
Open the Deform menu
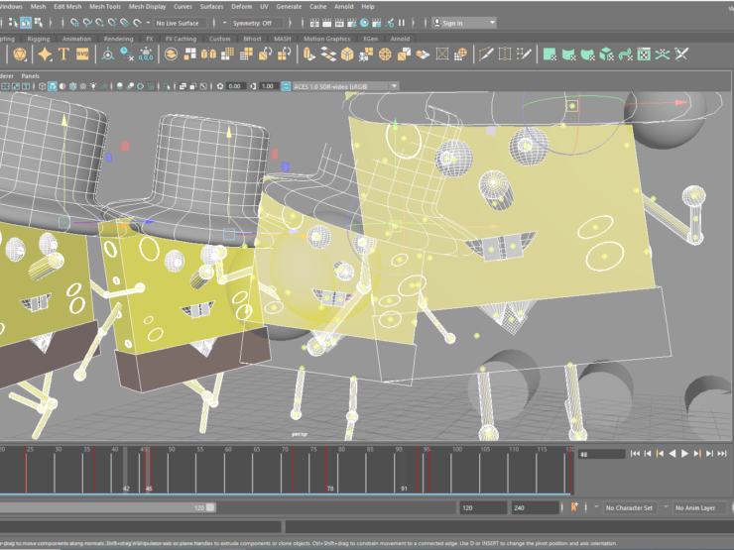(x=242, y=7)
